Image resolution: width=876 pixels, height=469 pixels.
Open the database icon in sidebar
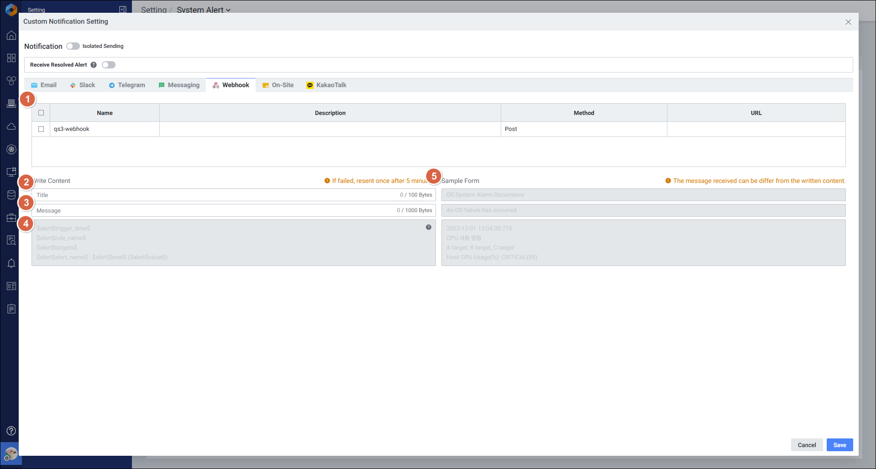click(11, 195)
